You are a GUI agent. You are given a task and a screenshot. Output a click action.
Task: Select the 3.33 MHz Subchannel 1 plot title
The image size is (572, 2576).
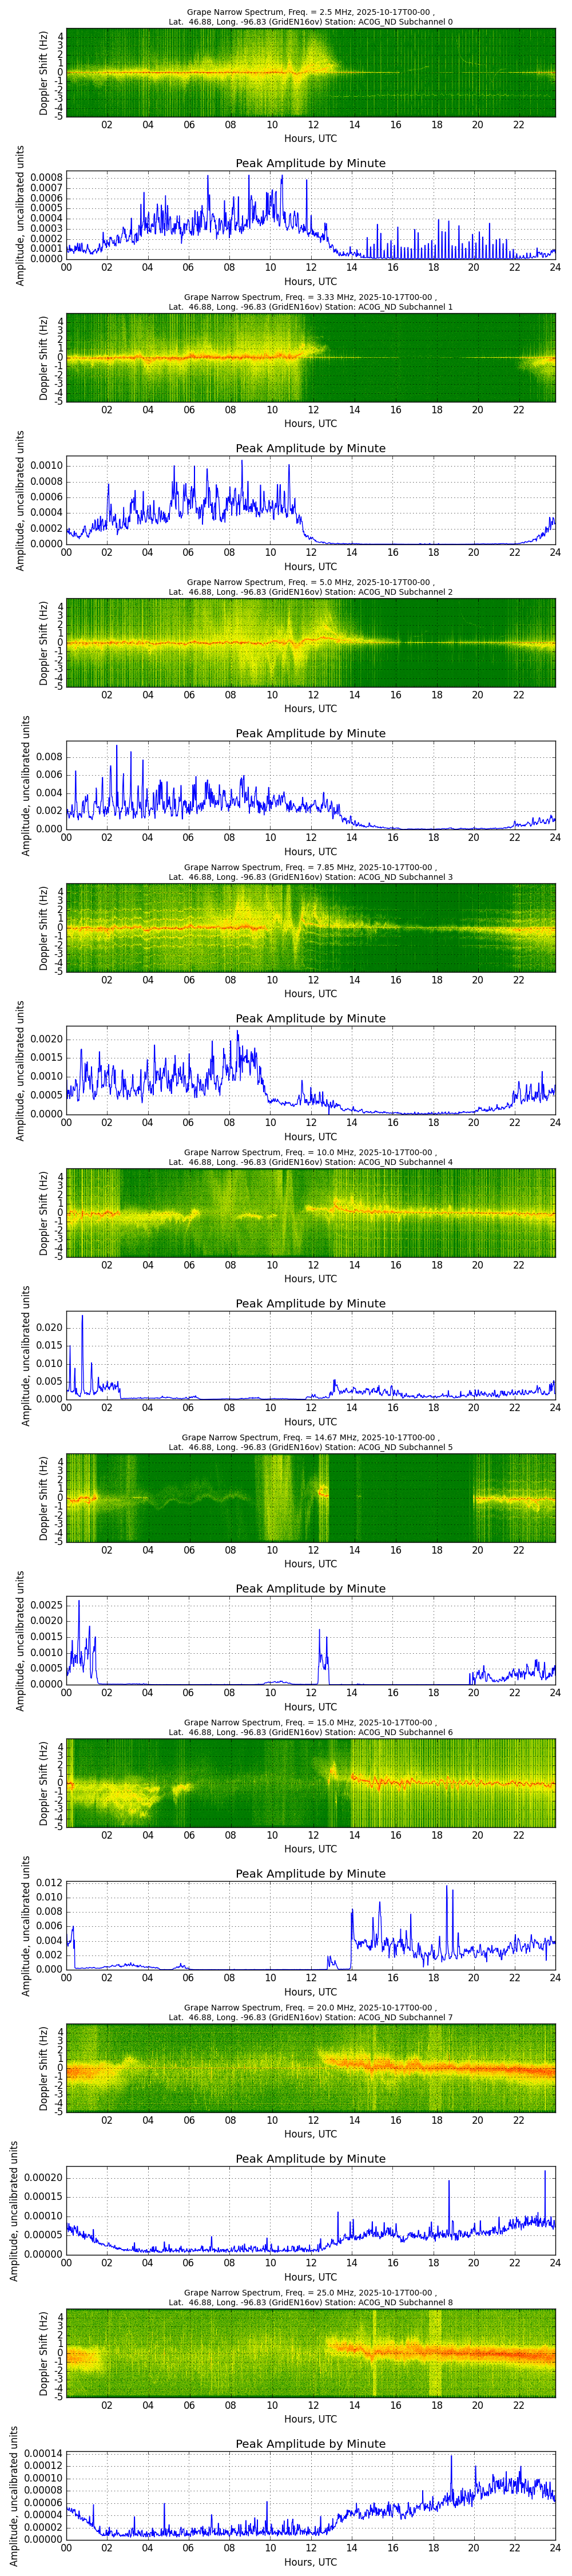coord(310,302)
